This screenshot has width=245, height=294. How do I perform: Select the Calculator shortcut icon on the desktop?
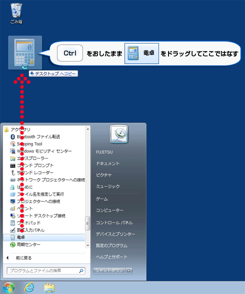point(25,52)
